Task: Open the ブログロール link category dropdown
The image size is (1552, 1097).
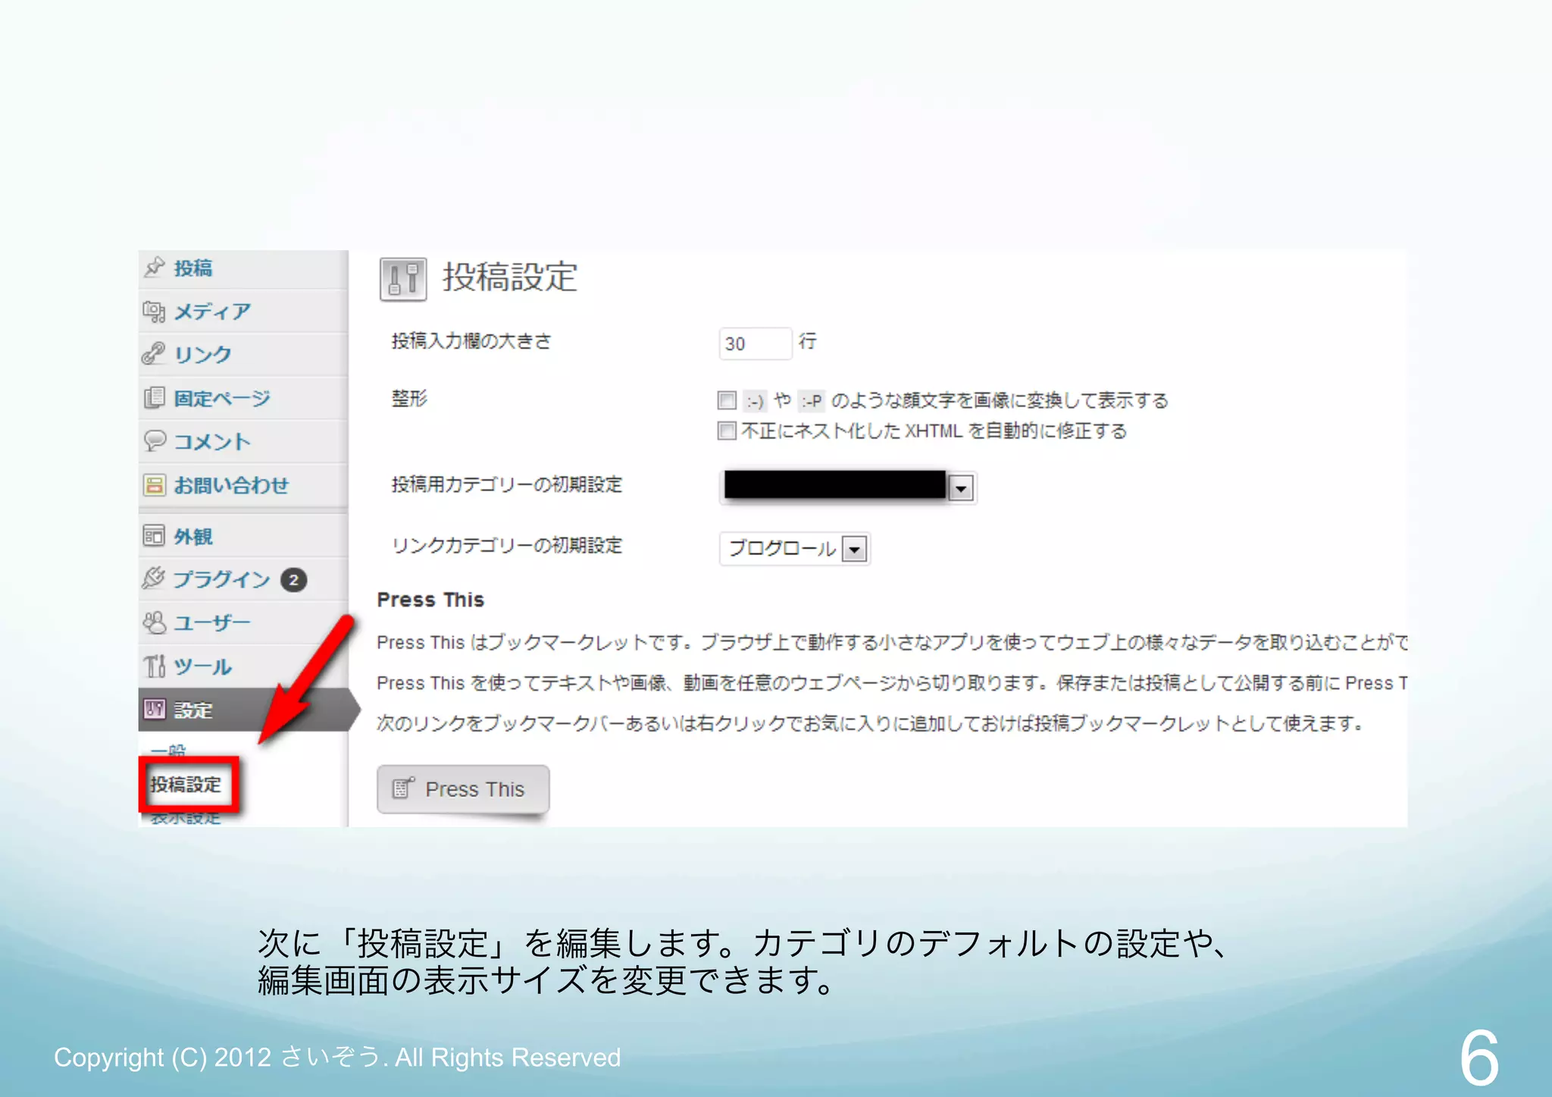Action: (x=794, y=548)
